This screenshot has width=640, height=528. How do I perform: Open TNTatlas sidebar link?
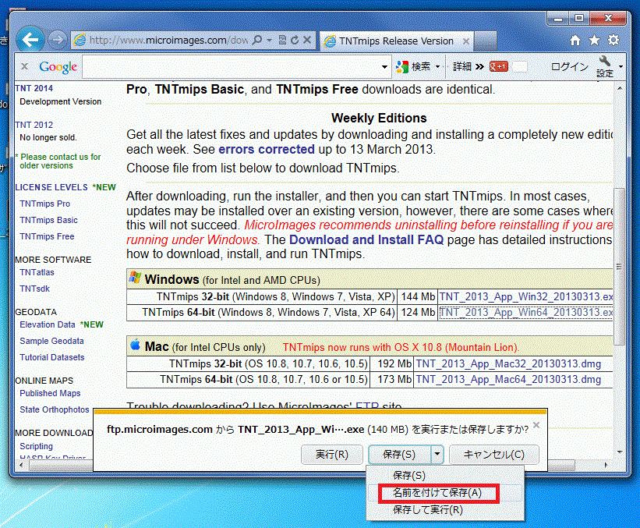[x=37, y=272]
